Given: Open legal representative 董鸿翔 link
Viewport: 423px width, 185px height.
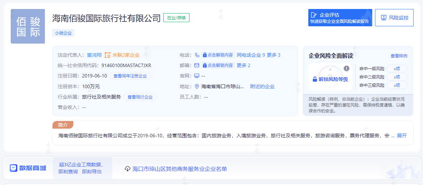Looking at the screenshot, I should tap(94, 55).
